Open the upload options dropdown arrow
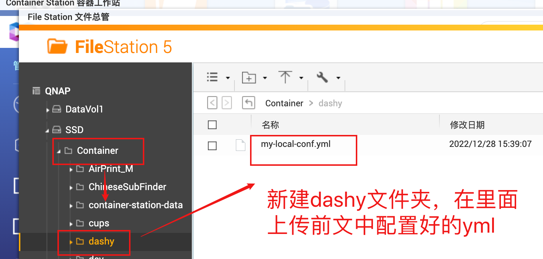The image size is (543, 259). click(301, 78)
